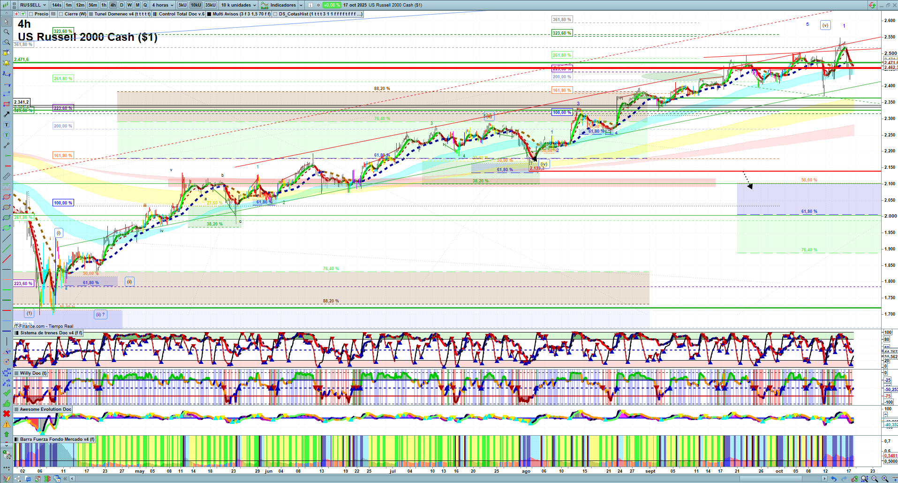Screen dimensions: 898x483
Task: Pick the magnifying glass zoom tool
Action: [6, 32]
